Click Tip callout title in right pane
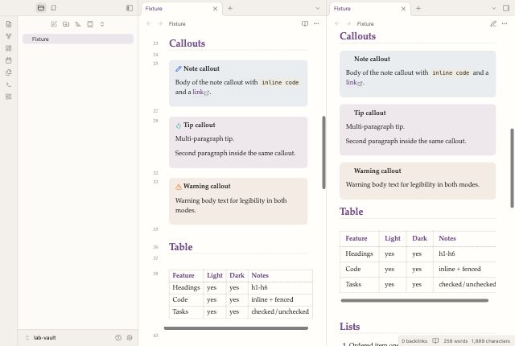This screenshot has height=346, width=515. 370,113
